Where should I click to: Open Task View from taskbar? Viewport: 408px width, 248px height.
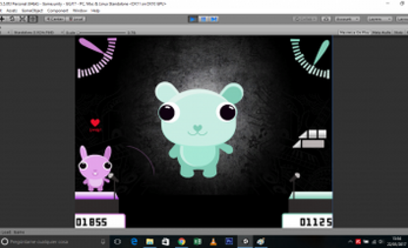coord(118,242)
